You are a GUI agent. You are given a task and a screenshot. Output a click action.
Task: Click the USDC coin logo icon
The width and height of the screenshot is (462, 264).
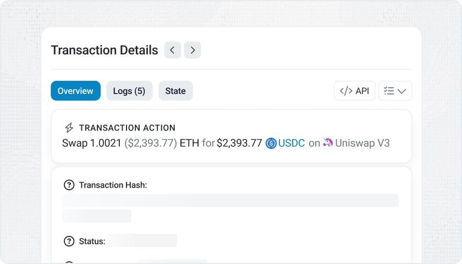click(x=271, y=144)
